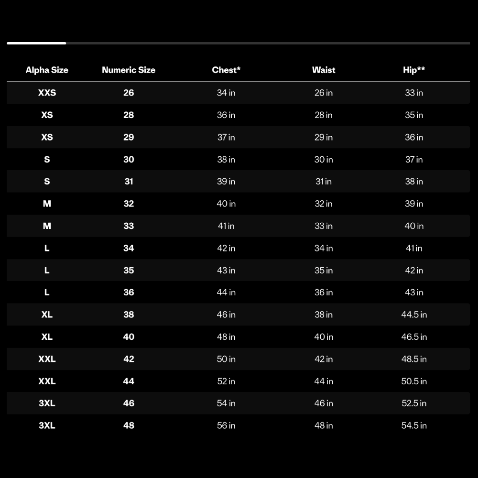Select numeric size 48 cell
Viewport: 478px width, 478px height.
[129, 425]
